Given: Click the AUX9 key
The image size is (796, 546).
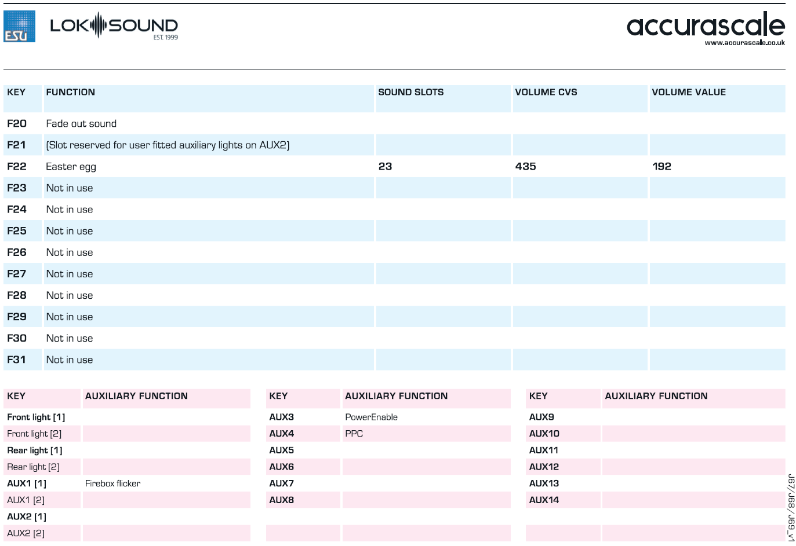Looking at the screenshot, I should (541, 417).
